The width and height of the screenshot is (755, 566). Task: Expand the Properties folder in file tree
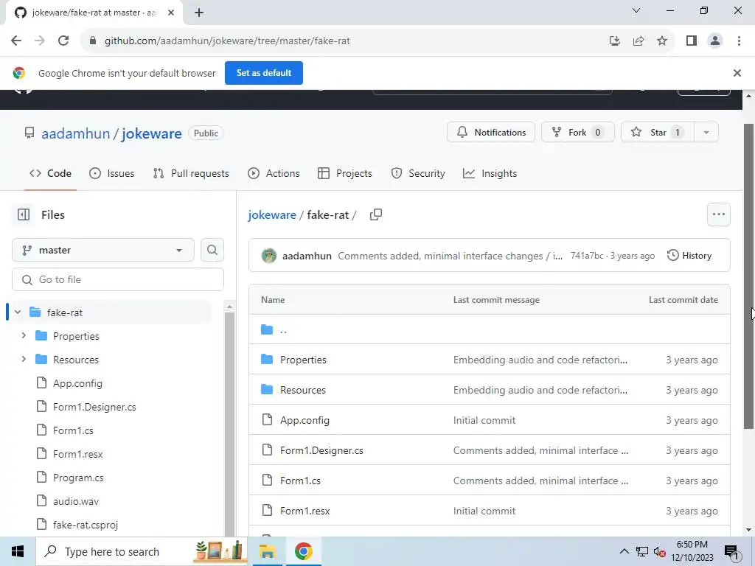coord(24,335)
